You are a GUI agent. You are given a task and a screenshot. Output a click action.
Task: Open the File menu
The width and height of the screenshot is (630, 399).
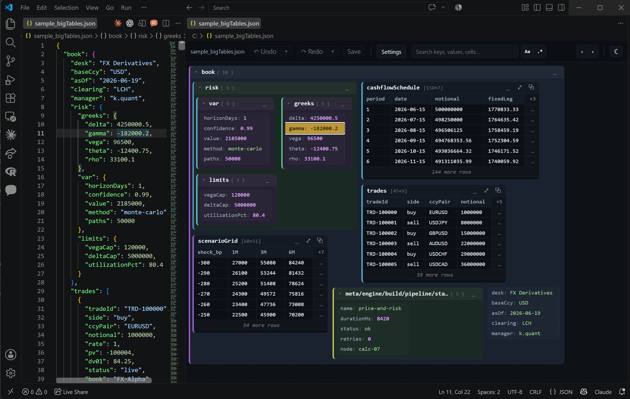(25, 8)
